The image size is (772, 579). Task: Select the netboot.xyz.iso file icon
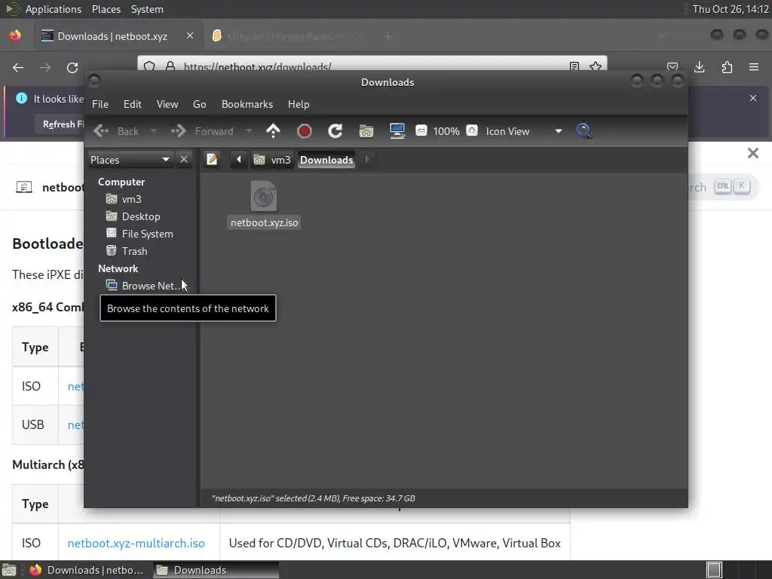pyautogui.click(x=263, y=196)
